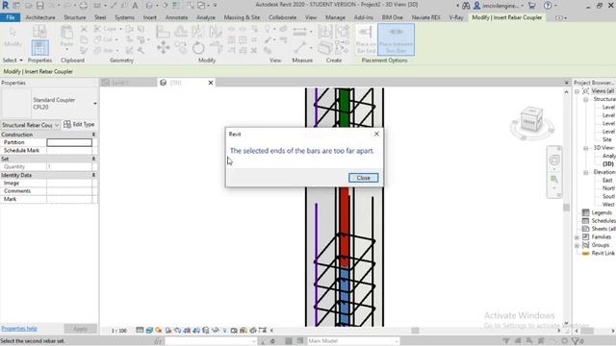Switch to the Manage ribbon tab
The width and height of the screenshot is (616, 346).
tap(335, 17)
